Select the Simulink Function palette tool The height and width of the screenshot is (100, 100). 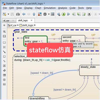point(4,61)
